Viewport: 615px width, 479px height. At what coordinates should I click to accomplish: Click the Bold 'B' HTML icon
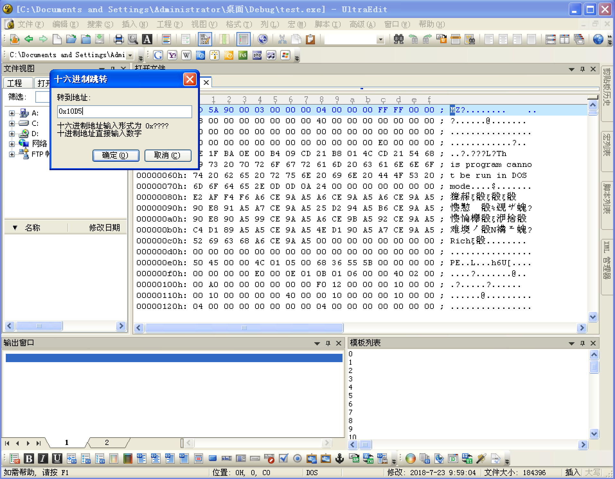pyautogui.click(x=29, y=458)
